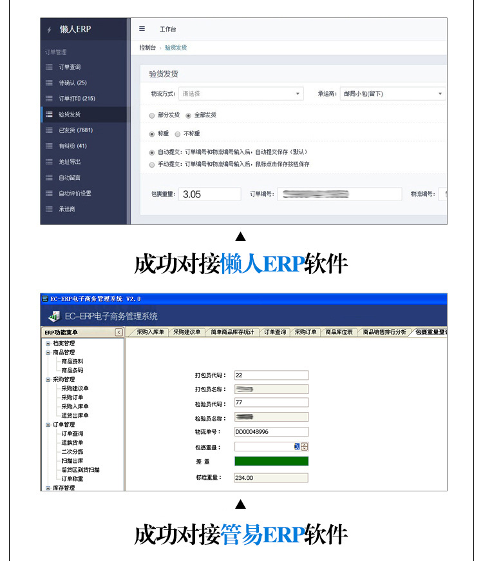The image size is (483, 561).
Task: Click the list icon next to 有纠纷 (41)
Action: 49,146
